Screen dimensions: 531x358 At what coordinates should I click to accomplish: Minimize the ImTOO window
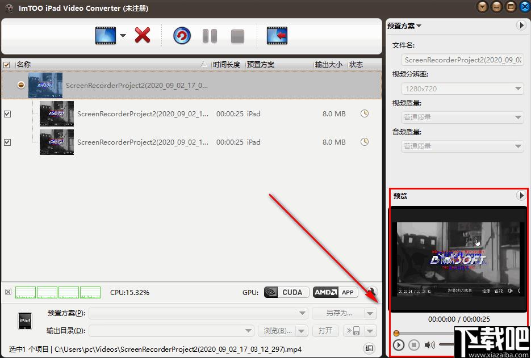point(496,7)
